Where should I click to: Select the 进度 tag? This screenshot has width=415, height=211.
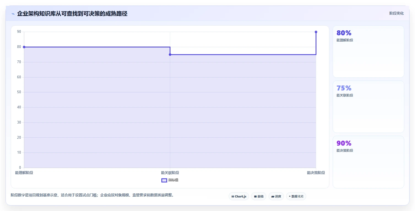click(x=276, y=196)
